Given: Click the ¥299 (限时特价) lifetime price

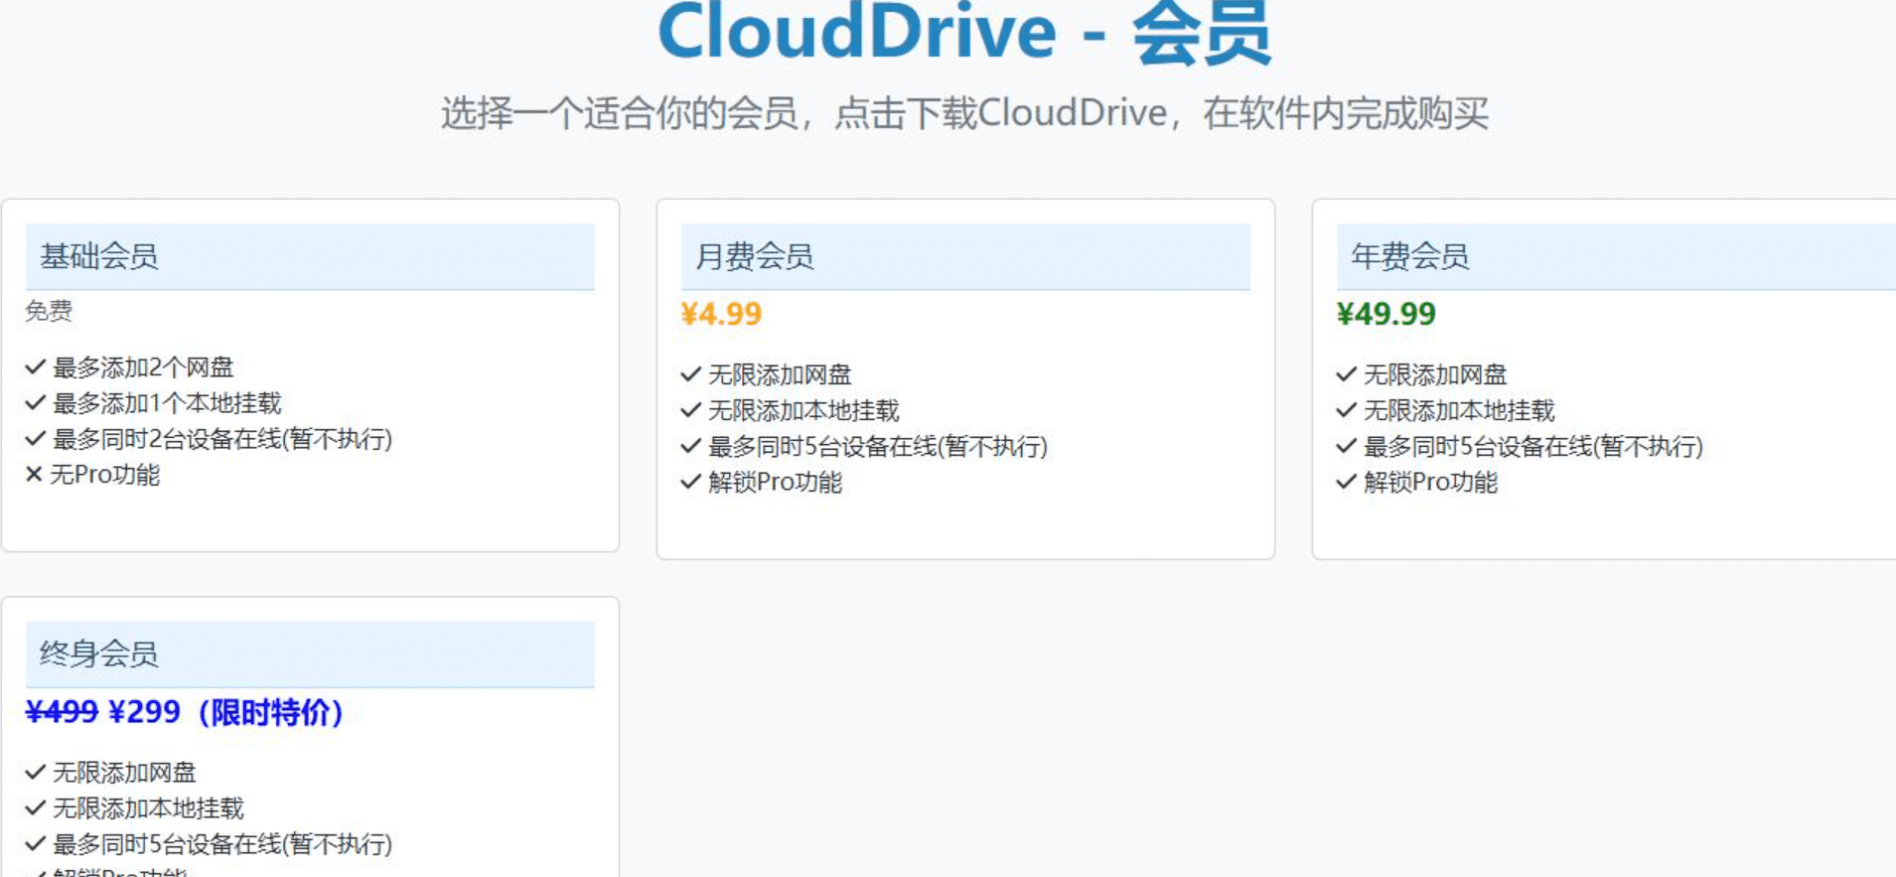Looking at the screenshot, I should (x=226, y=712).
